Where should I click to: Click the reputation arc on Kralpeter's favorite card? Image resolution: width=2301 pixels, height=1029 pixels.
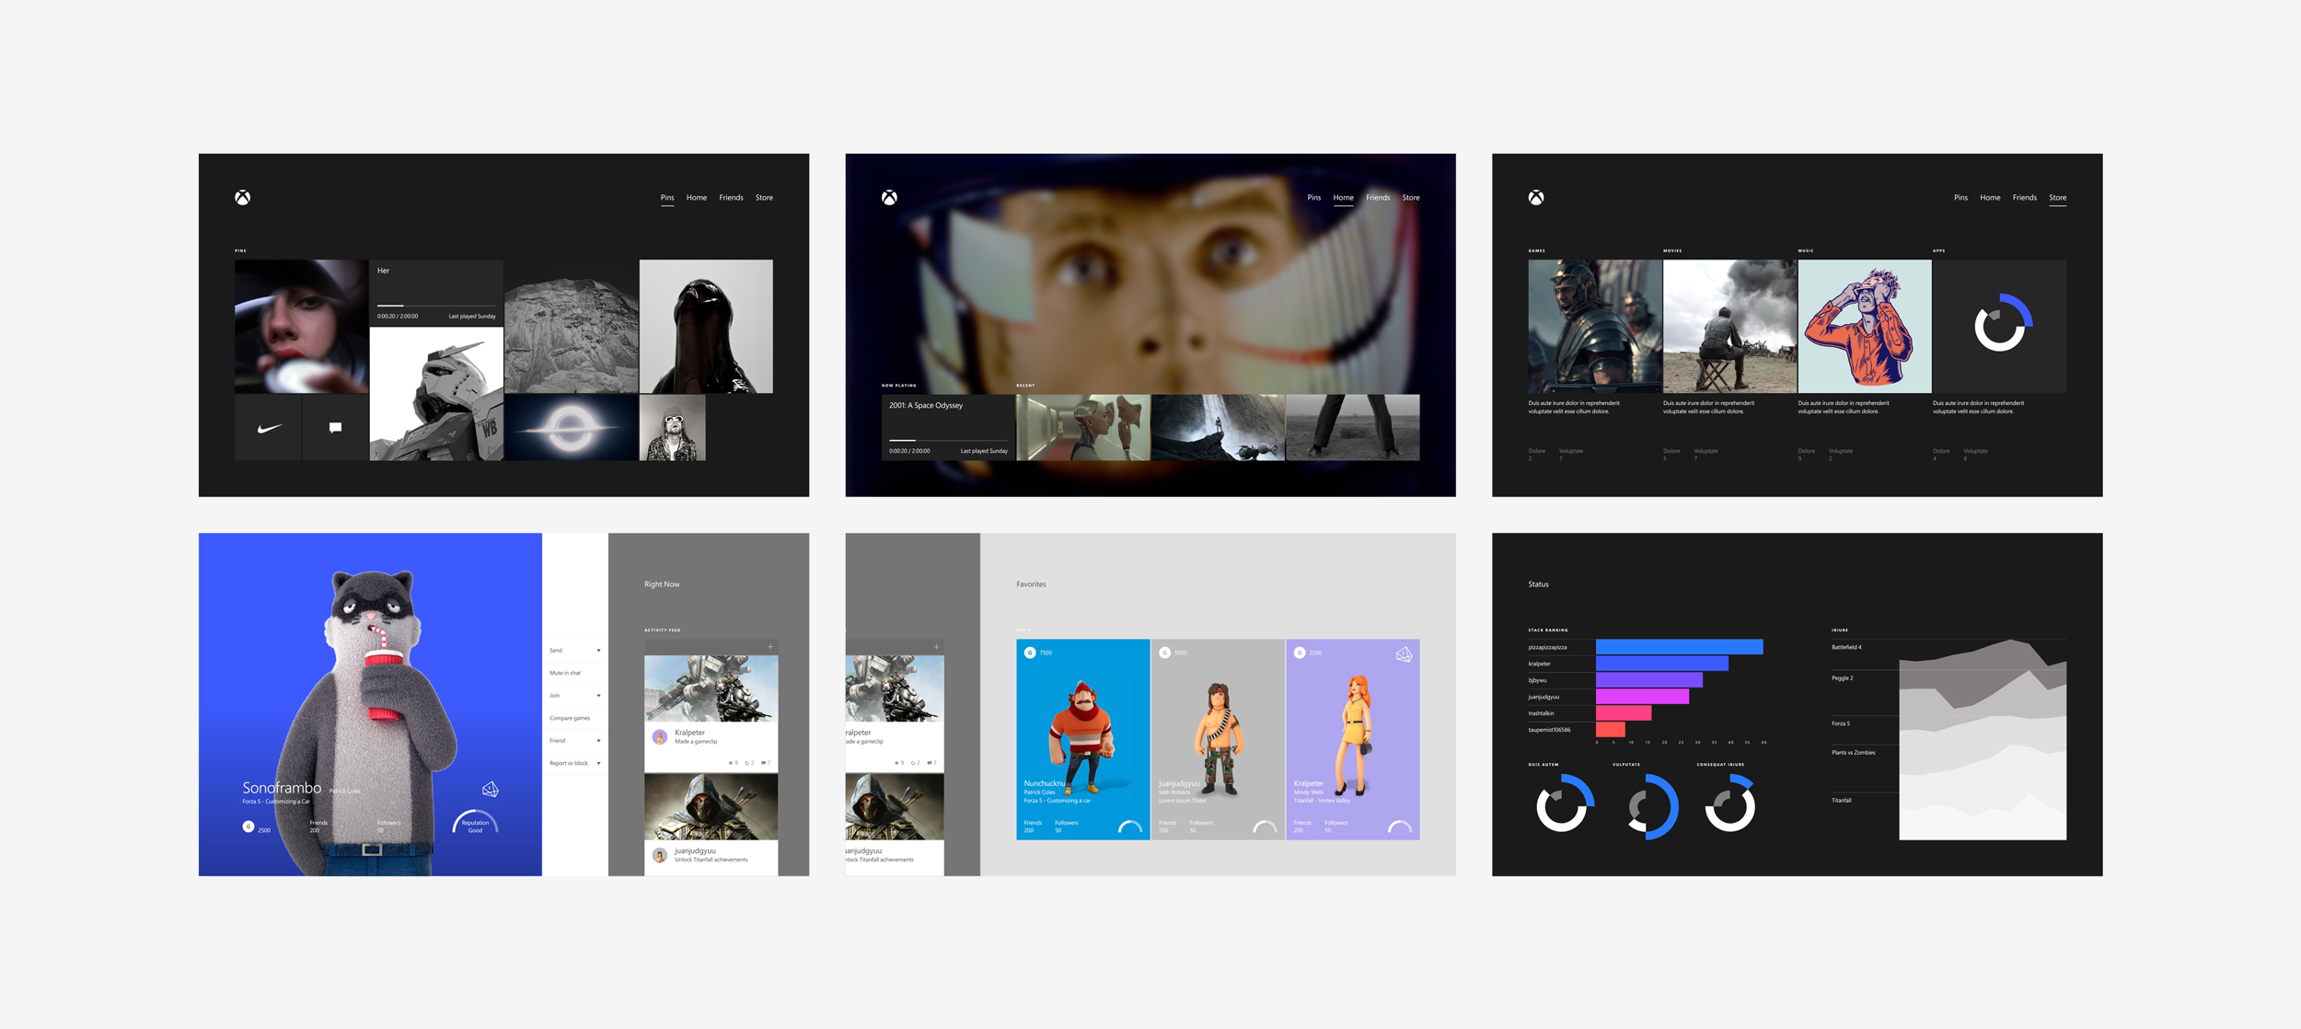(x=1400, y=827)
